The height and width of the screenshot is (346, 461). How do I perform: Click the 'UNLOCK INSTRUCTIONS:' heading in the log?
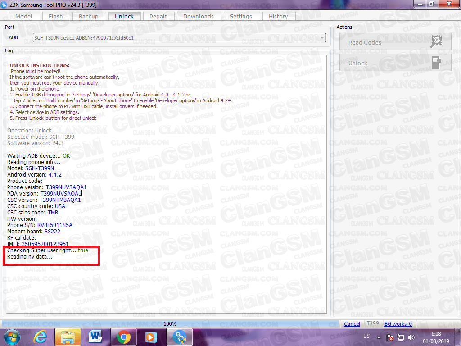pyautogui.click(x=40, y=65)
